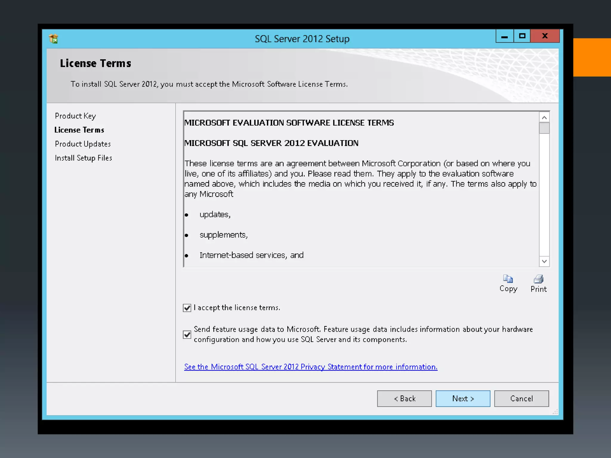Select Product Updates step in sidebar
Viewport: 611px width, 458px height.
click(x=83, y=144)
